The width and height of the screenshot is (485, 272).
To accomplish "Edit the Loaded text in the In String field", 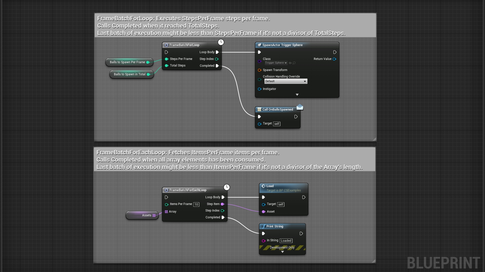I will [286, 241].
